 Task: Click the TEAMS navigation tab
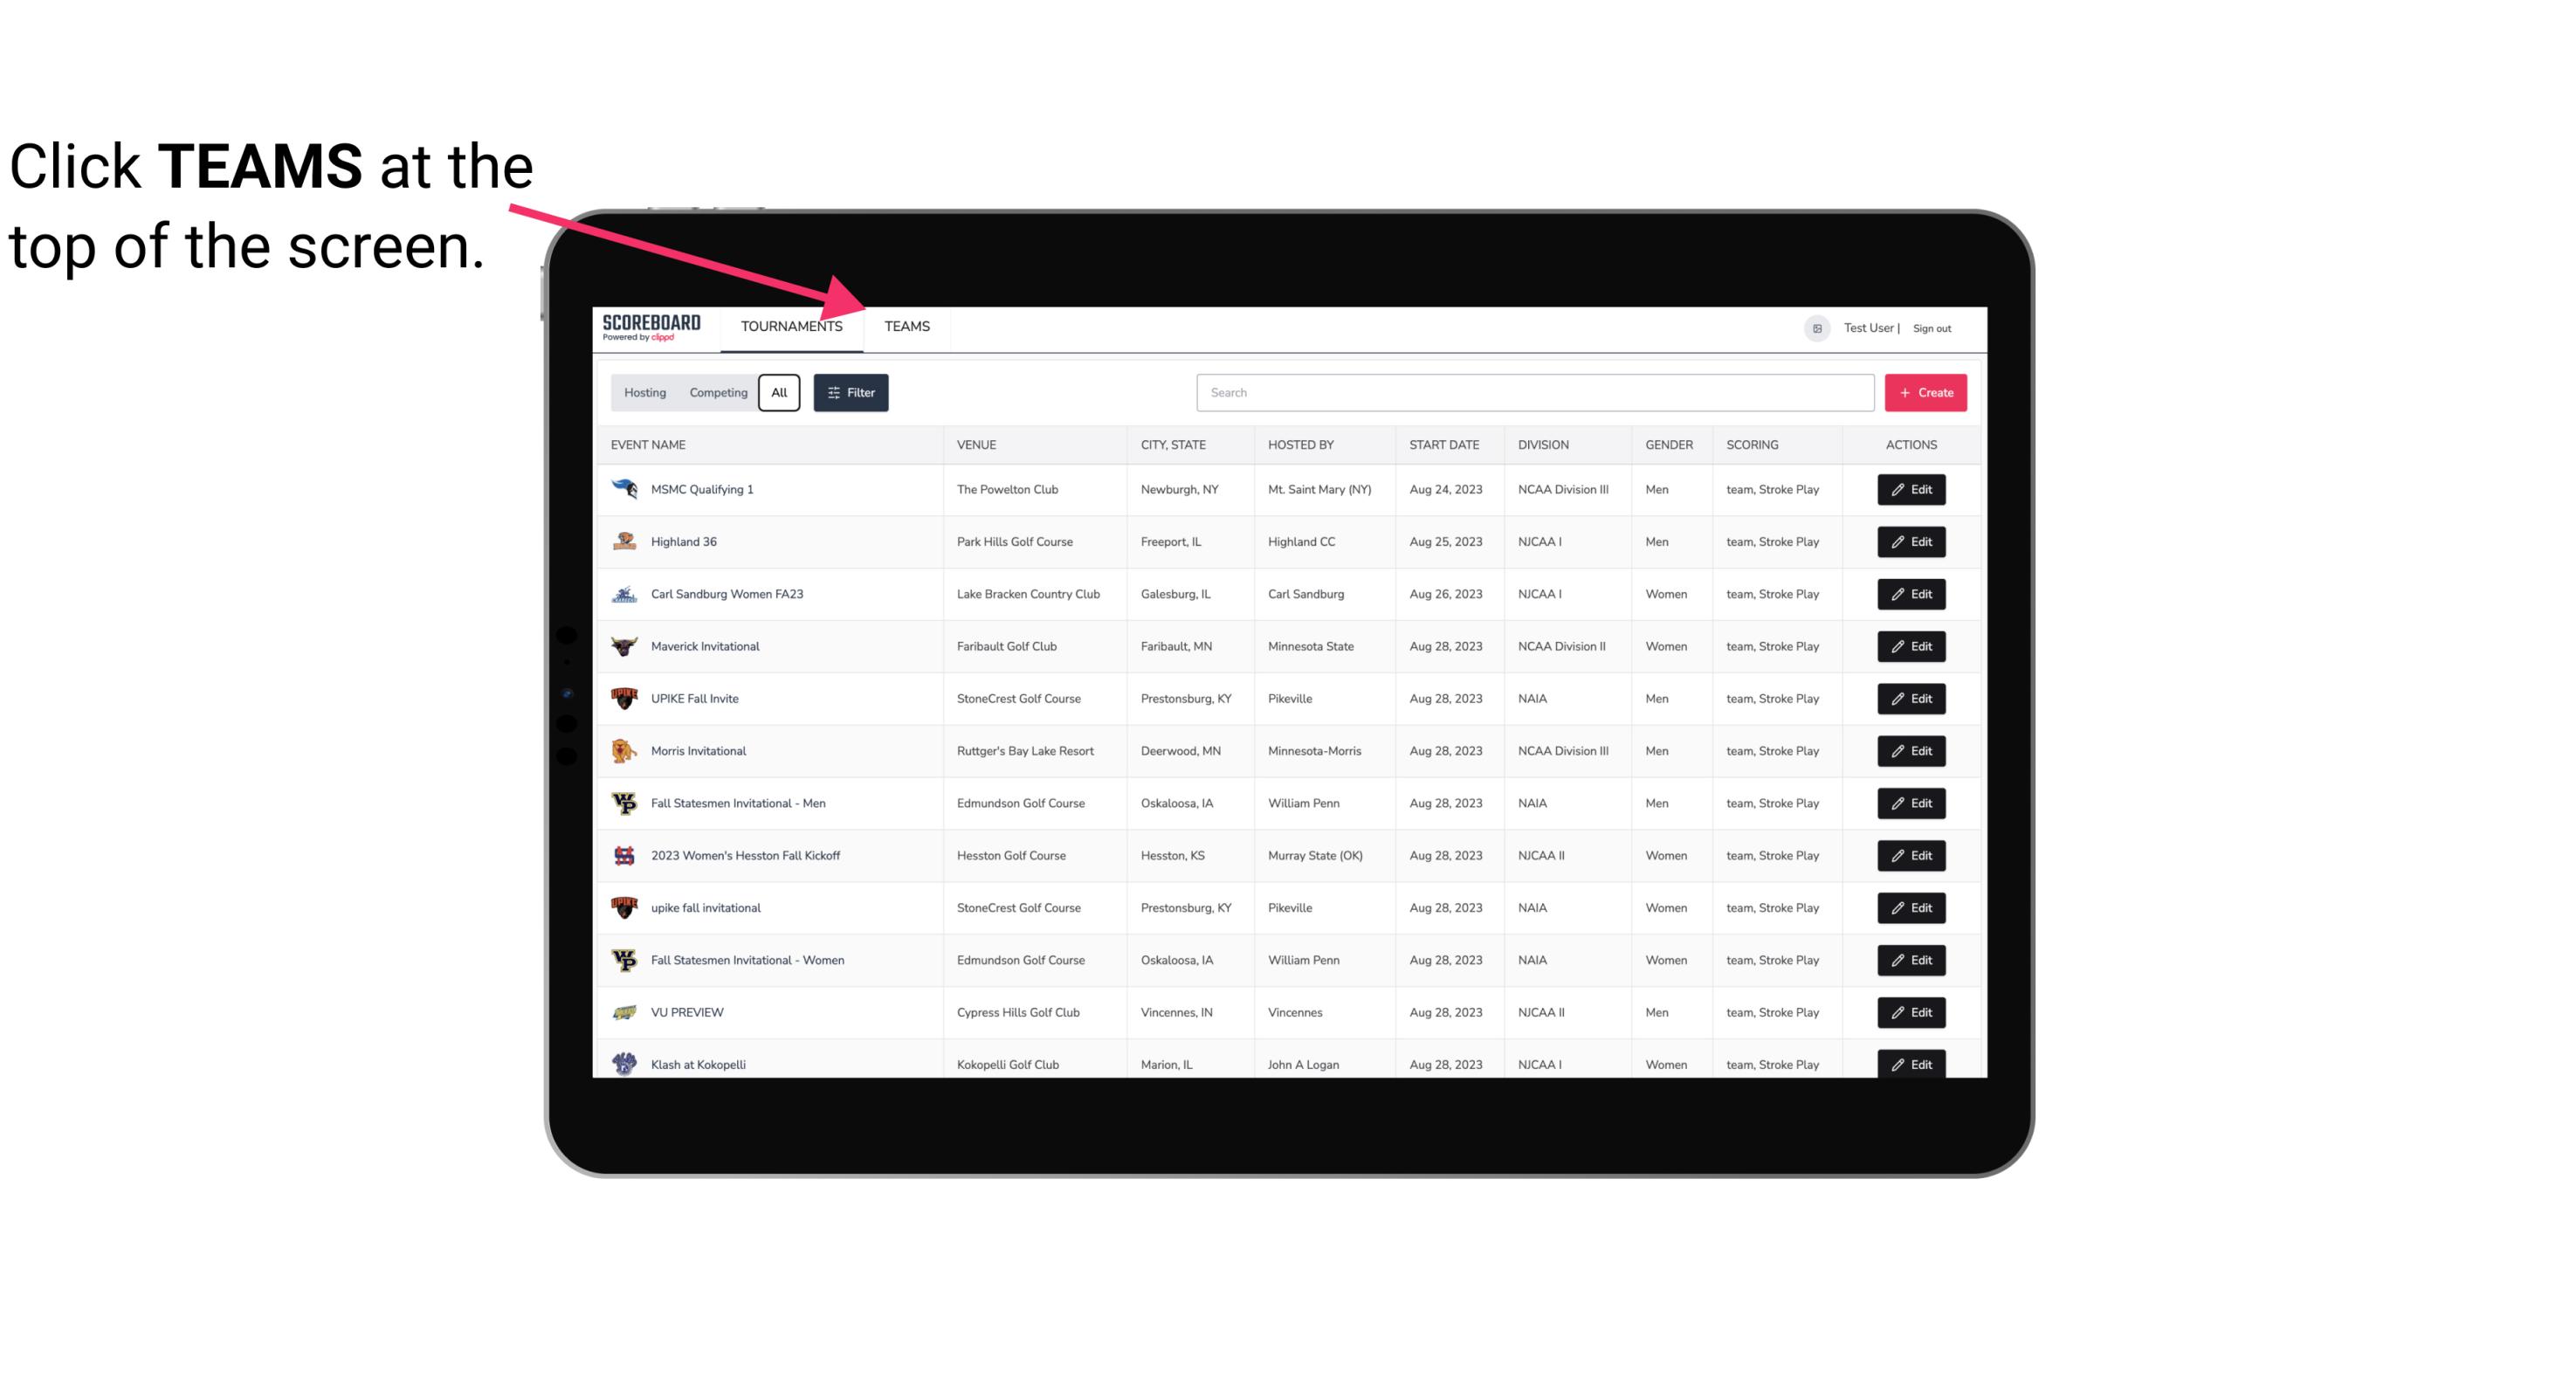(904, 328)
